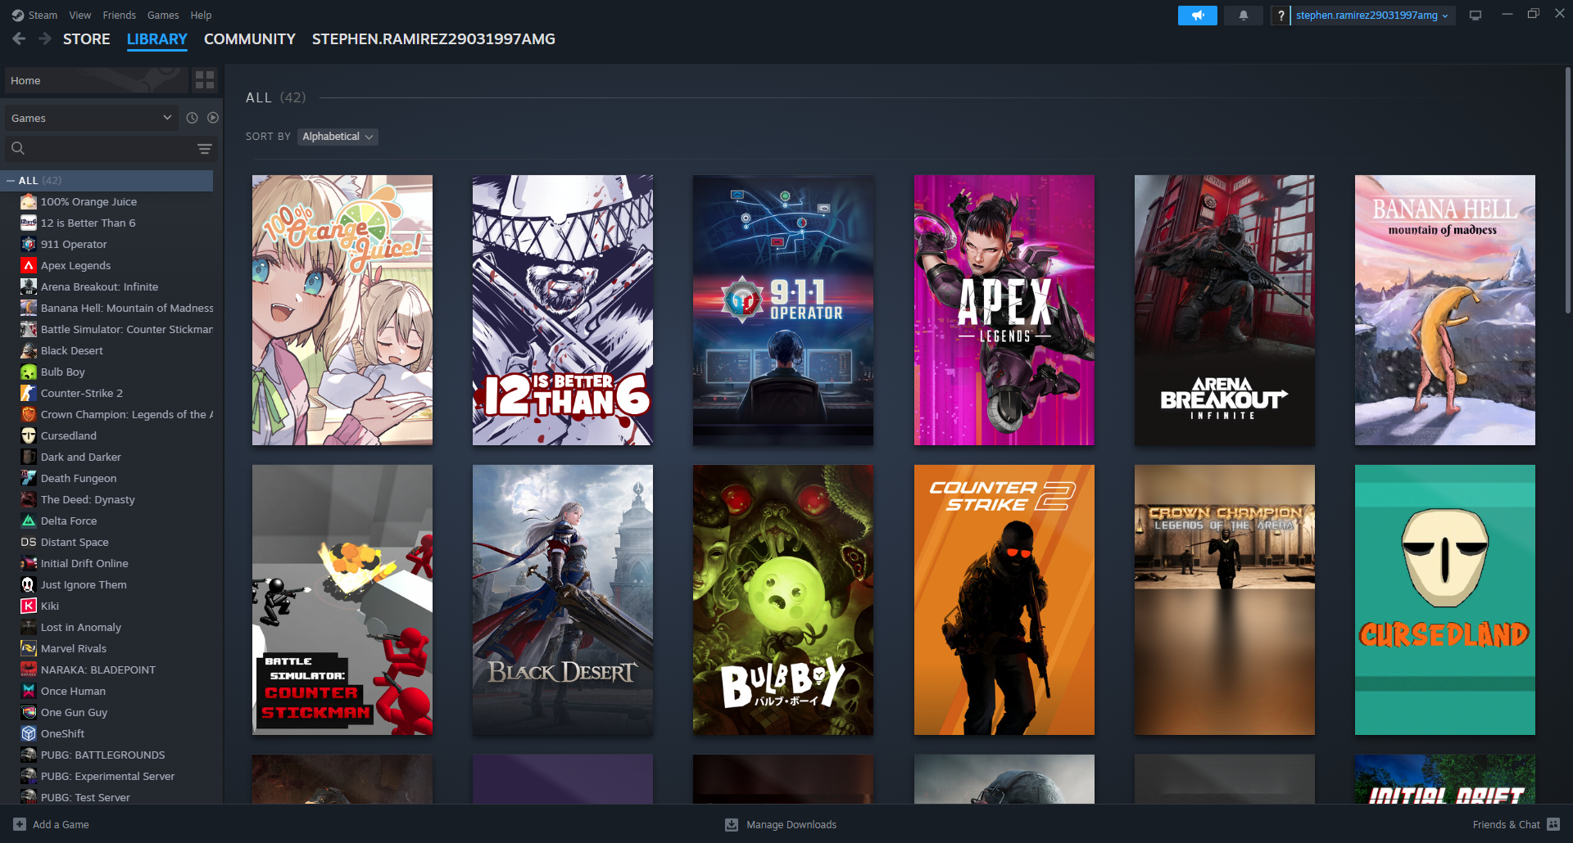This screenshot has height=843, width=1573.
Task: Go to the STORE tab
Action: click(x=86, y=38)
